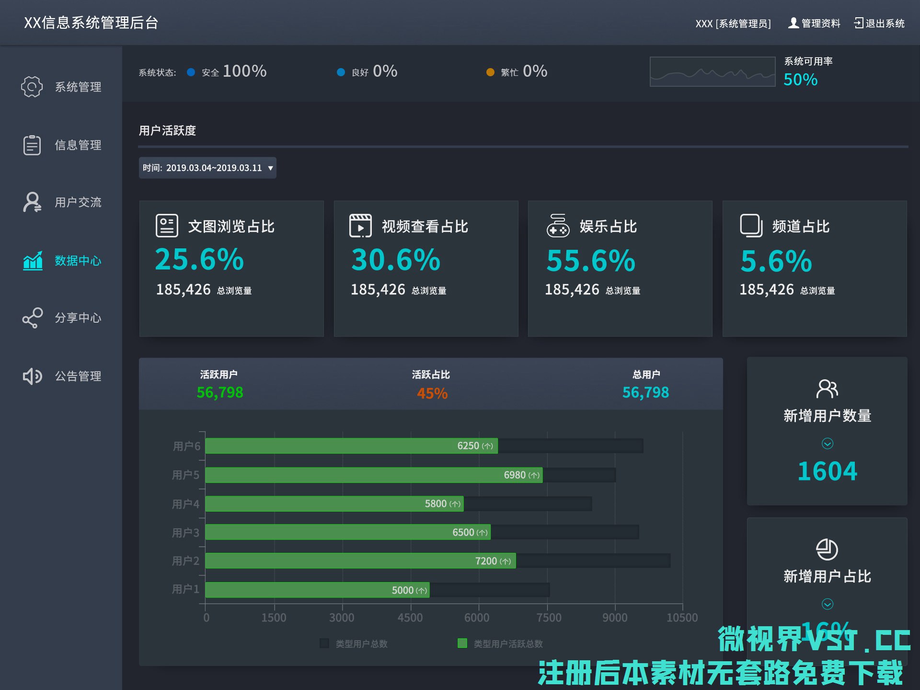Open the time range dropdown 2019.03.04~2019.03.11
This screenshot has width=920, height=690.
tap(207, 168)
